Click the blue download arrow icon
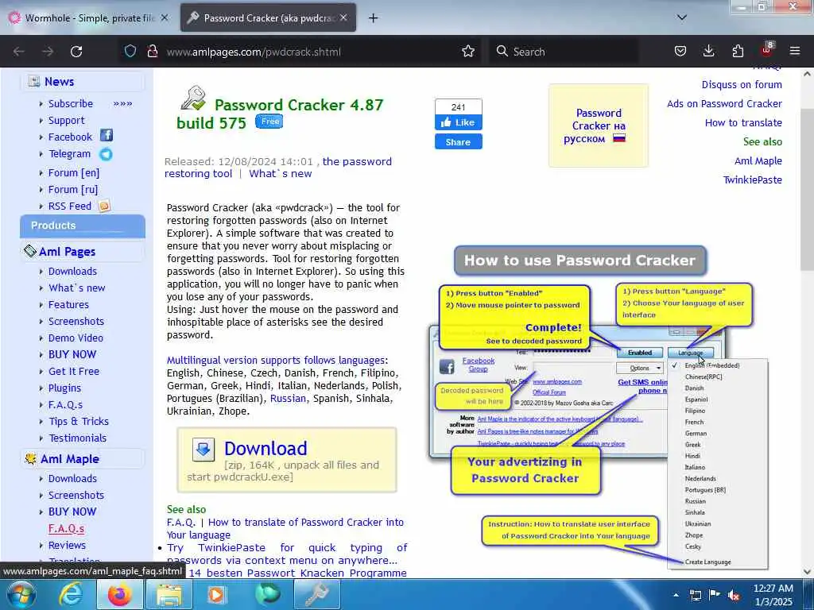 [203, 450]
